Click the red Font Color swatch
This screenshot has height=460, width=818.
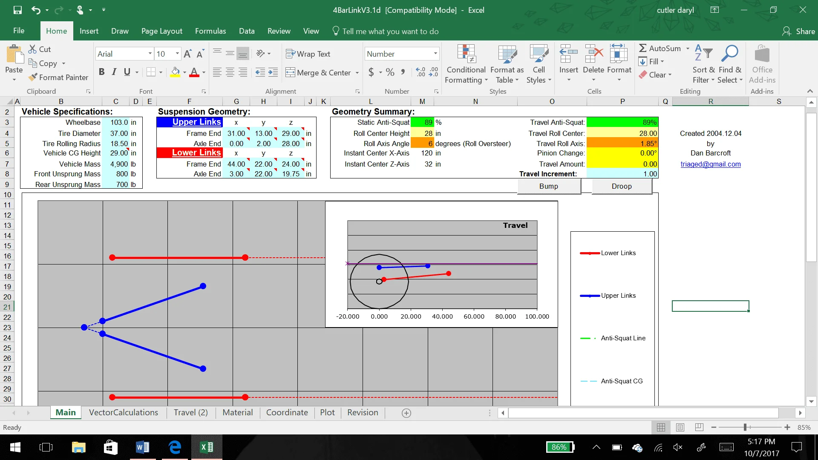tap(194, 72)
